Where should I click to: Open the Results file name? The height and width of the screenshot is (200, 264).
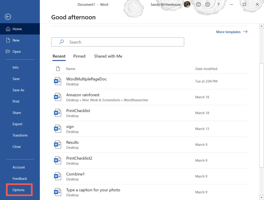(x=72, y=142)
